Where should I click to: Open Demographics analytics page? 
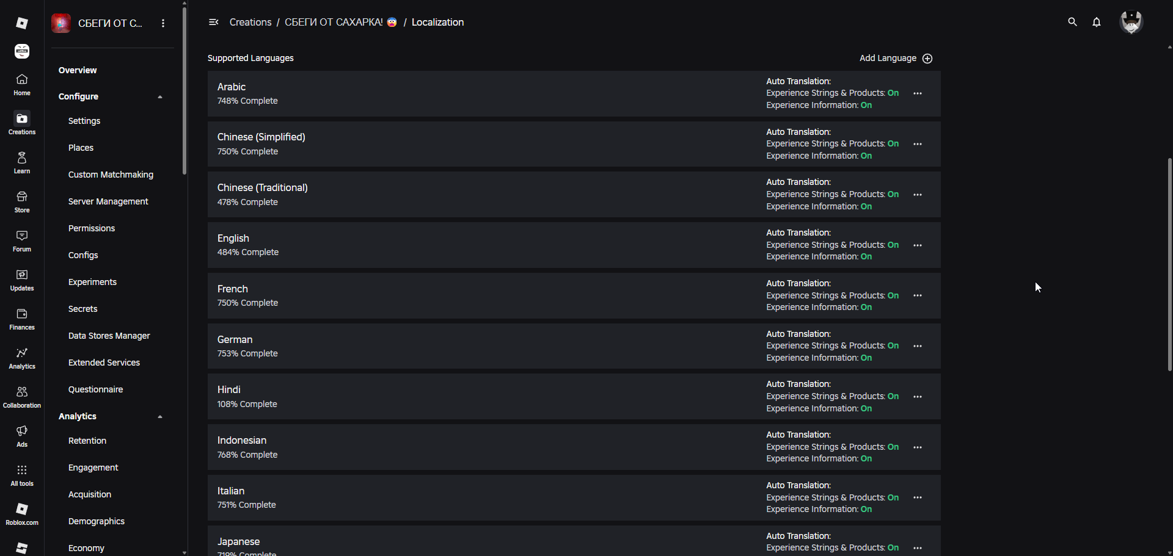point(97,521)
